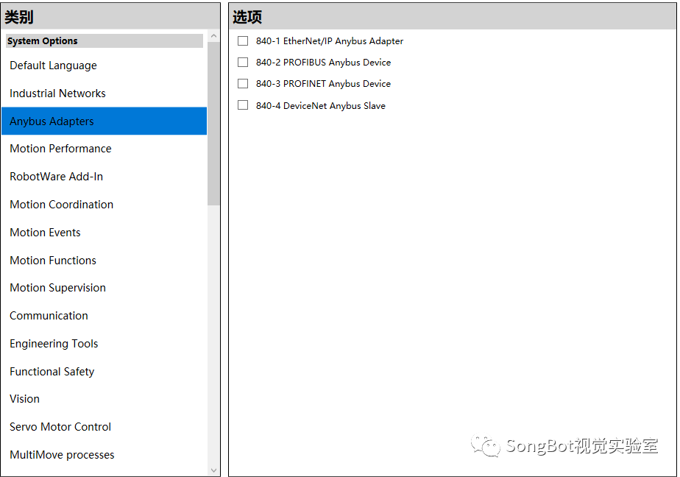Select Servo Motor Control category
680x477 pixels.
(104, 427)
